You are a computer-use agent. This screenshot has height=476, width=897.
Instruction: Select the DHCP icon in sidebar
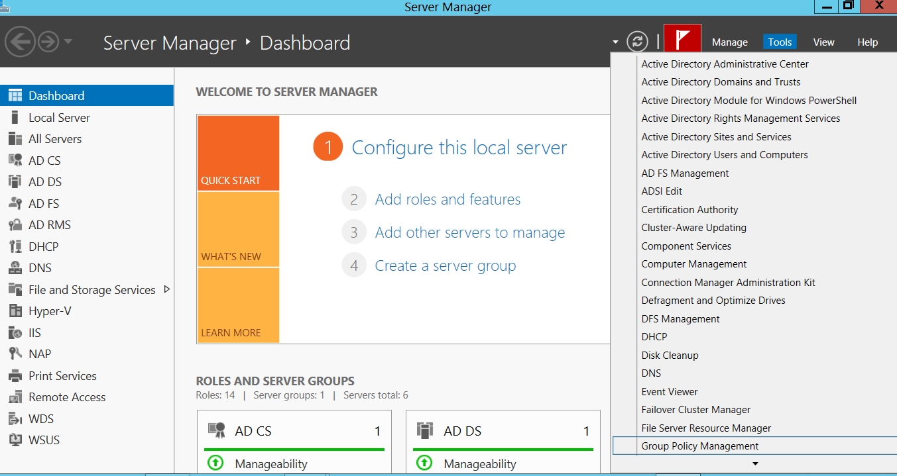(x=15, y=247)
